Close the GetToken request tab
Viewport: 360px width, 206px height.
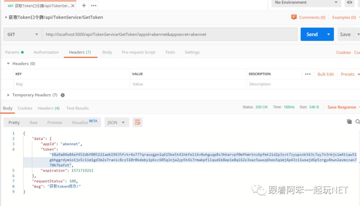click(x=73, y=6)
